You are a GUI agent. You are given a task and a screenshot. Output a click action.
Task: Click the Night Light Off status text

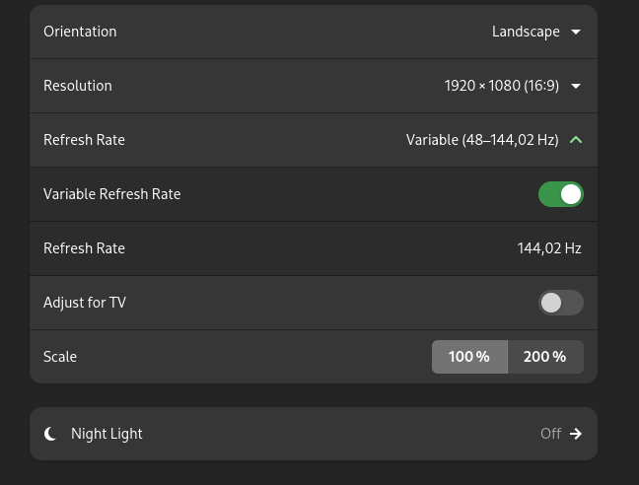pos(550,434)
